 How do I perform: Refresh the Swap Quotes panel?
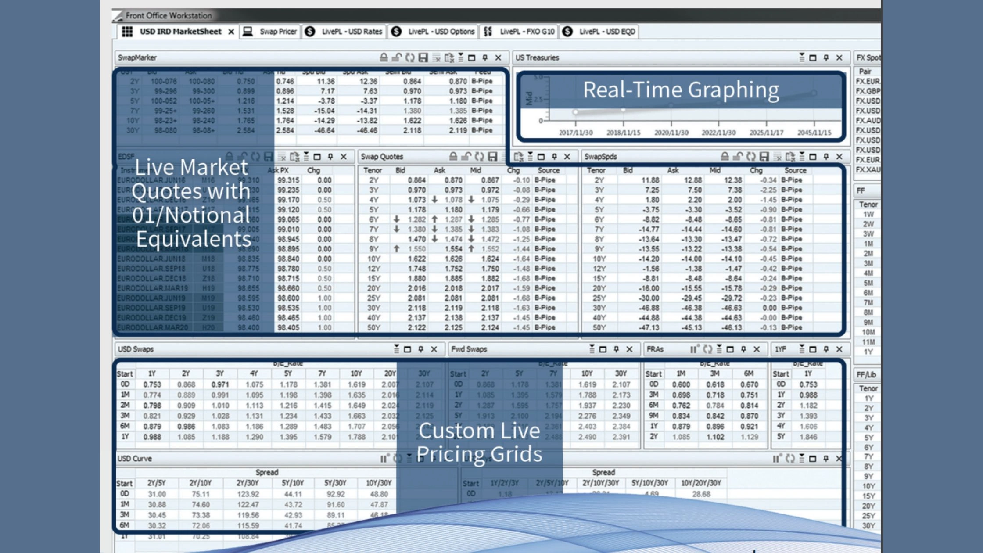[479, 157]
